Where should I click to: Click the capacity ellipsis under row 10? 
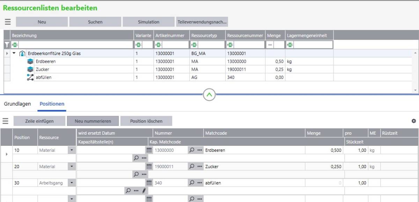point(144,158)
